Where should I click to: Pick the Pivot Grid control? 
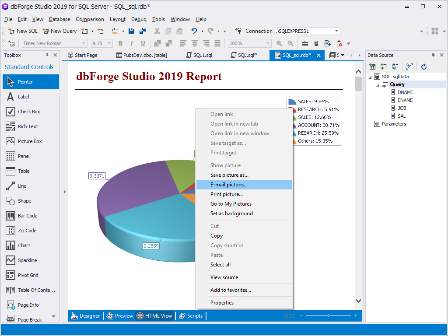(x=28, y=275)
